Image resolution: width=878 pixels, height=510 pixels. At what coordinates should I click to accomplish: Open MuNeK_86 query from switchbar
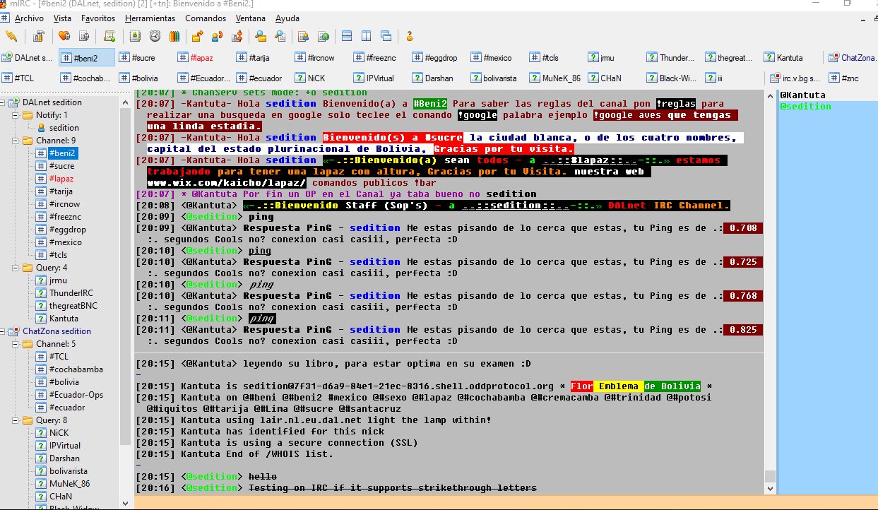point(555,78)
